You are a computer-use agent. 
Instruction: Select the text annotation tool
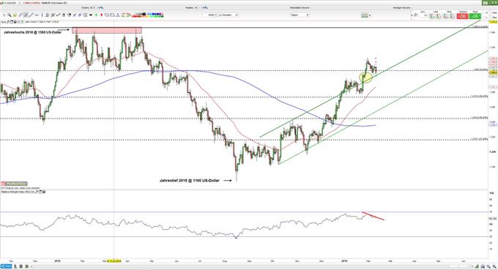(x=118, y=15)
